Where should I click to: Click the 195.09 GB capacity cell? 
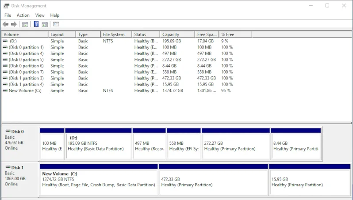(172, 41)
